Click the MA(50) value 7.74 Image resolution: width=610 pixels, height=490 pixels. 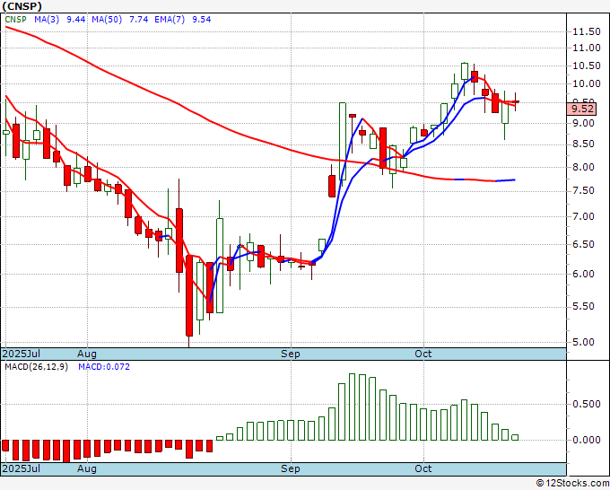point(138,20)
